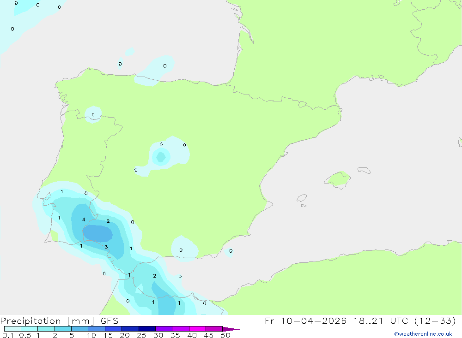462x338 pixels.
Task: Click the 'Precipitation [mm] GFS' title text
Action: [x=59, y=321]
